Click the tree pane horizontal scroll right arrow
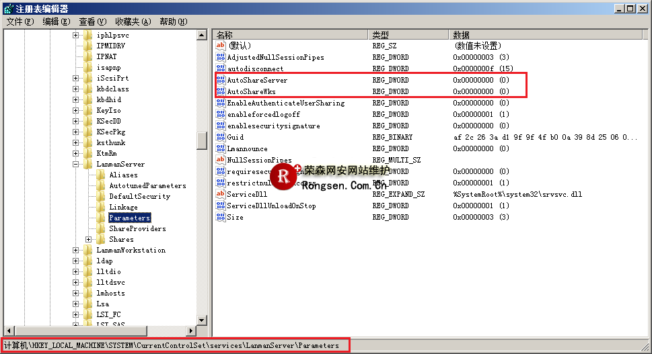Image resolution: width=652 pixels, height=354 pixels. (191, 330)
